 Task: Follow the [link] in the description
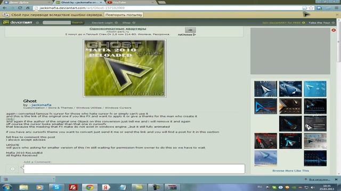pyautogui.click(x=10, y=119)
